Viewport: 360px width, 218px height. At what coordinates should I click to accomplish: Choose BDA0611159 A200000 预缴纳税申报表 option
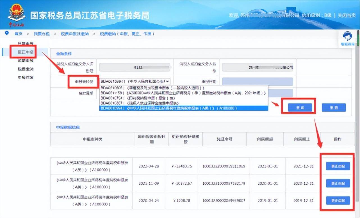point(184,93)
